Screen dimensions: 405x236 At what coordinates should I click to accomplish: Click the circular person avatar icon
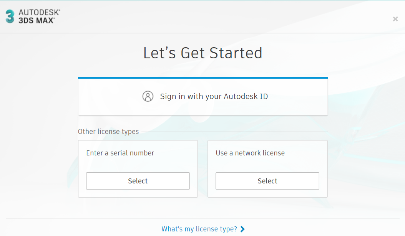coord(148,96)
